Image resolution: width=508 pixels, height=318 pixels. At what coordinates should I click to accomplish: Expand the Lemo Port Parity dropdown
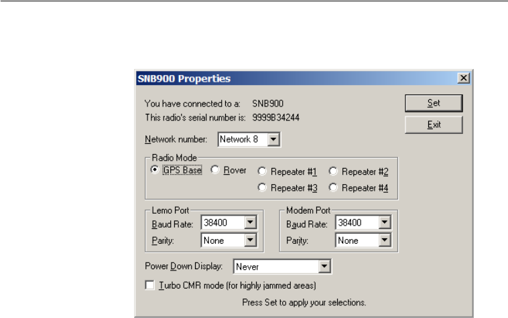pos(250,240)
